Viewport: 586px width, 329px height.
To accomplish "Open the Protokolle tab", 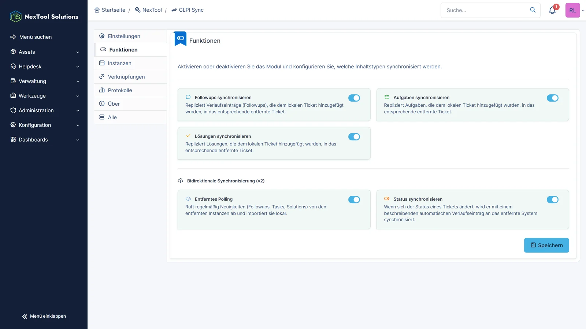I will point(130,90).
